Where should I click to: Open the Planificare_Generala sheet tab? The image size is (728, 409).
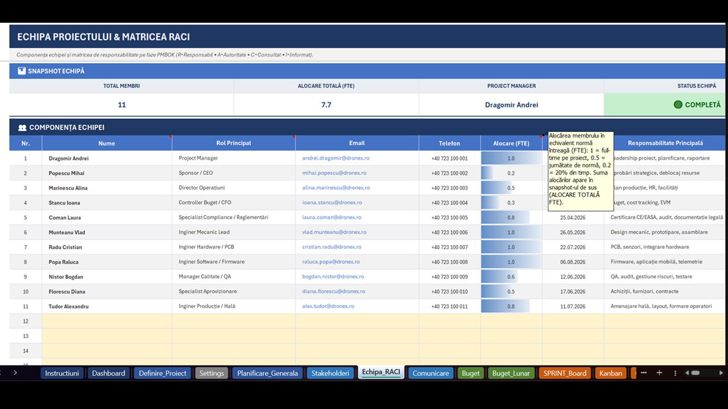click(x=267, y=373)
